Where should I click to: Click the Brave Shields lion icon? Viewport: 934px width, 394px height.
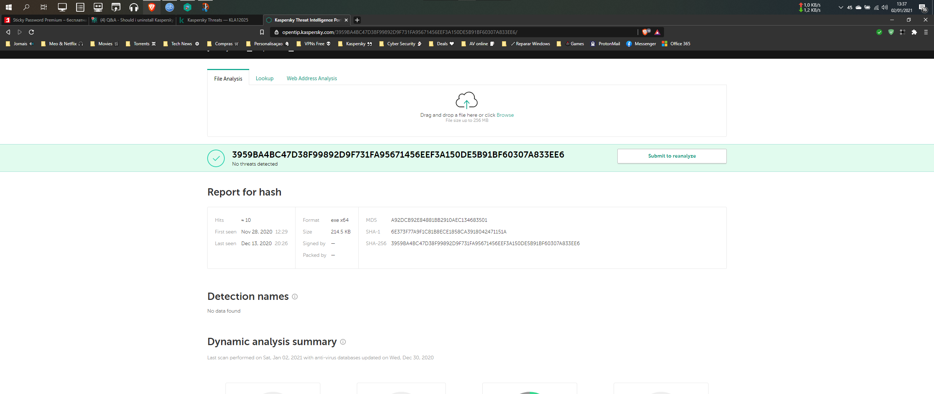645,32
